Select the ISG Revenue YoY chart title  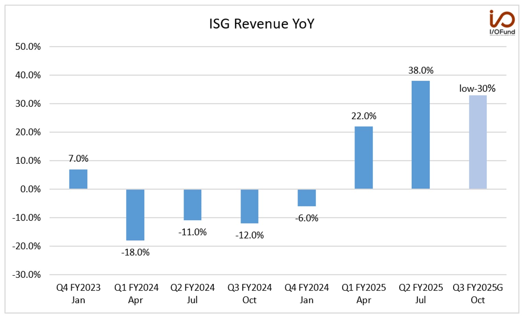pos(261,24)
